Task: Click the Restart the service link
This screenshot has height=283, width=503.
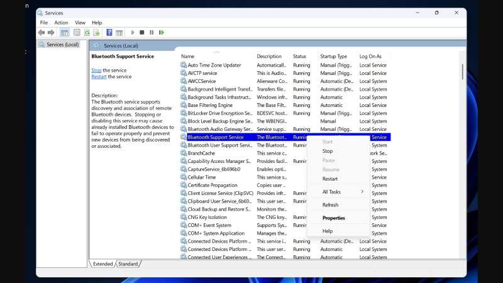Action: point(99,77)
